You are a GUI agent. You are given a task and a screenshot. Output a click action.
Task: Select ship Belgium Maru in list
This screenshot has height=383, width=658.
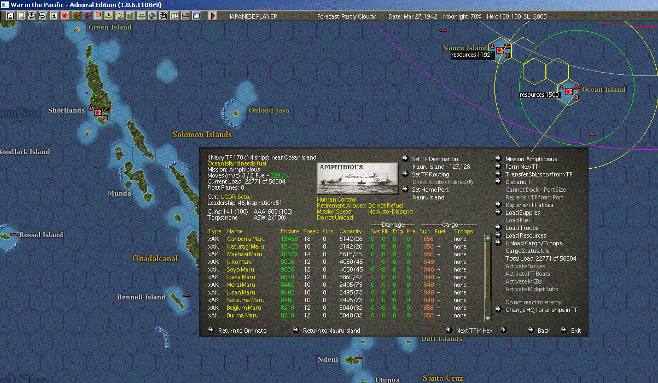pyautogui.click(x=244, y=308)
